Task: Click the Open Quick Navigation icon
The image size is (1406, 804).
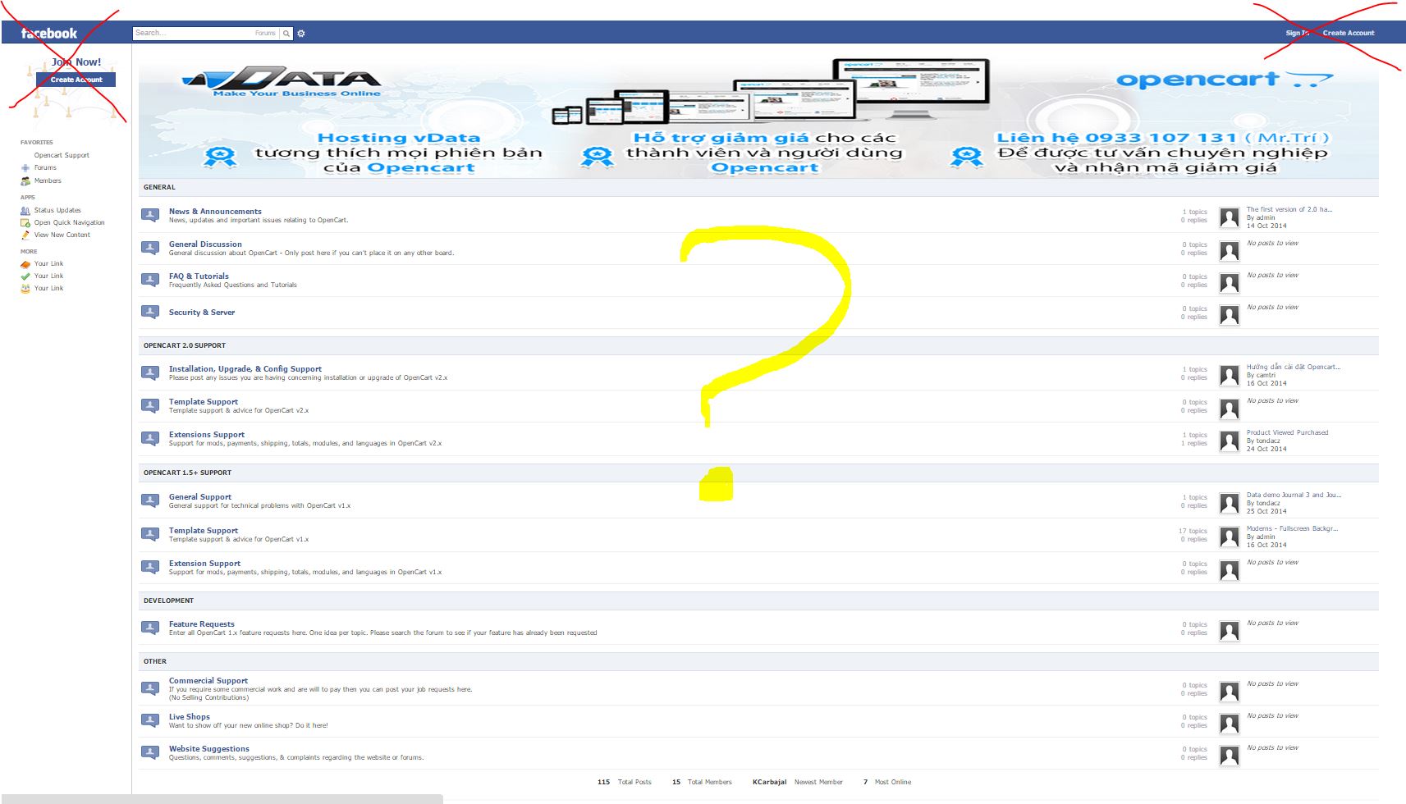Action: (25, 222)
